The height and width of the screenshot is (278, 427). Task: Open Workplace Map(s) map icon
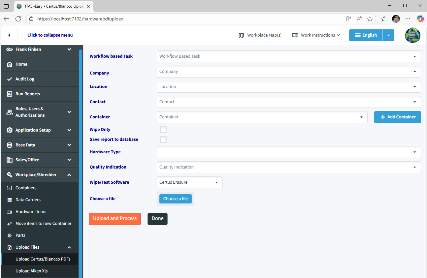click(x=241, y=35)
